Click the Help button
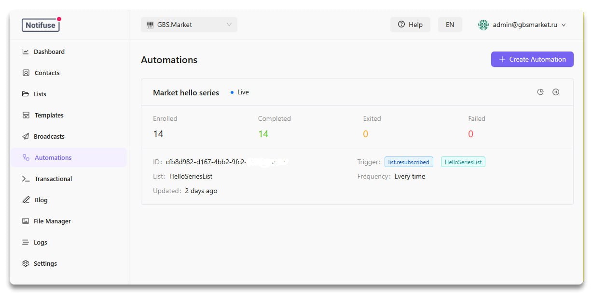The height and width of the screenshot is (298, 593). pos(410,25)
